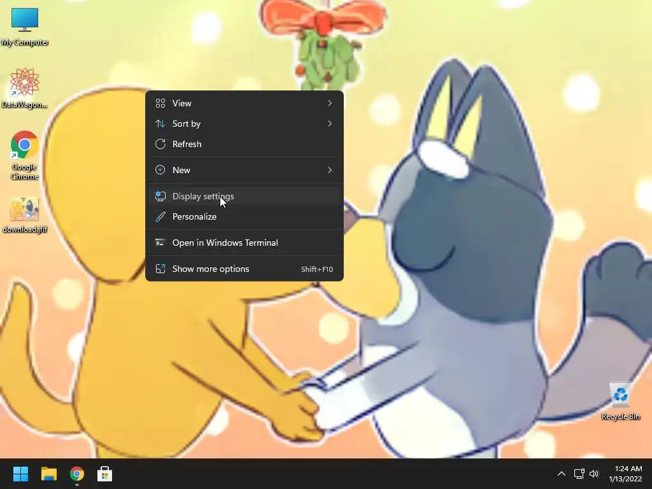Launch Google Chrome from desktop shortcut
The image size is (652, 489).
coord(25,155)
